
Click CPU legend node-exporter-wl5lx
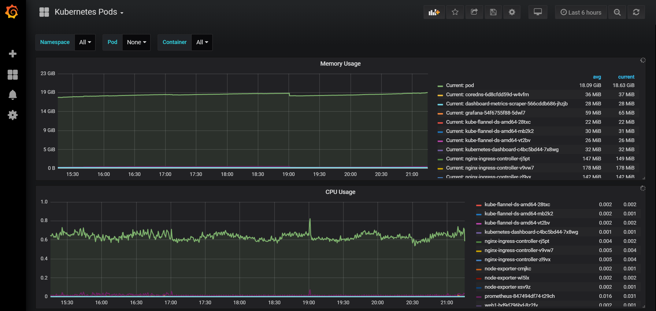[507, 278]
